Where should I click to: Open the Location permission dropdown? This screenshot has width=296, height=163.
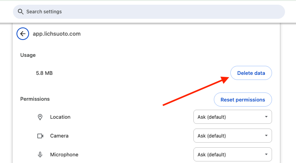233,117
